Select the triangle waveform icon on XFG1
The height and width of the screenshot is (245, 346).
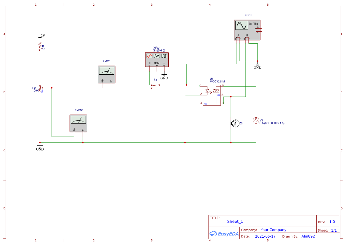pyautogui.click(x=157, y=56)
